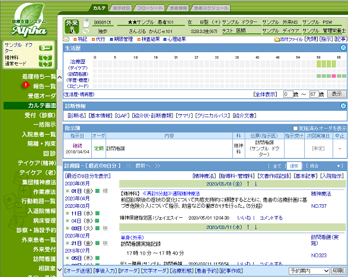Switch to the 指示状況 tab

pos(121,8)
